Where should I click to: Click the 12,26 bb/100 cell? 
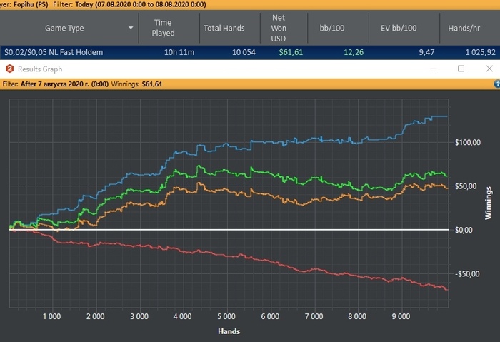pyautogui.click(x=354, y=52)
